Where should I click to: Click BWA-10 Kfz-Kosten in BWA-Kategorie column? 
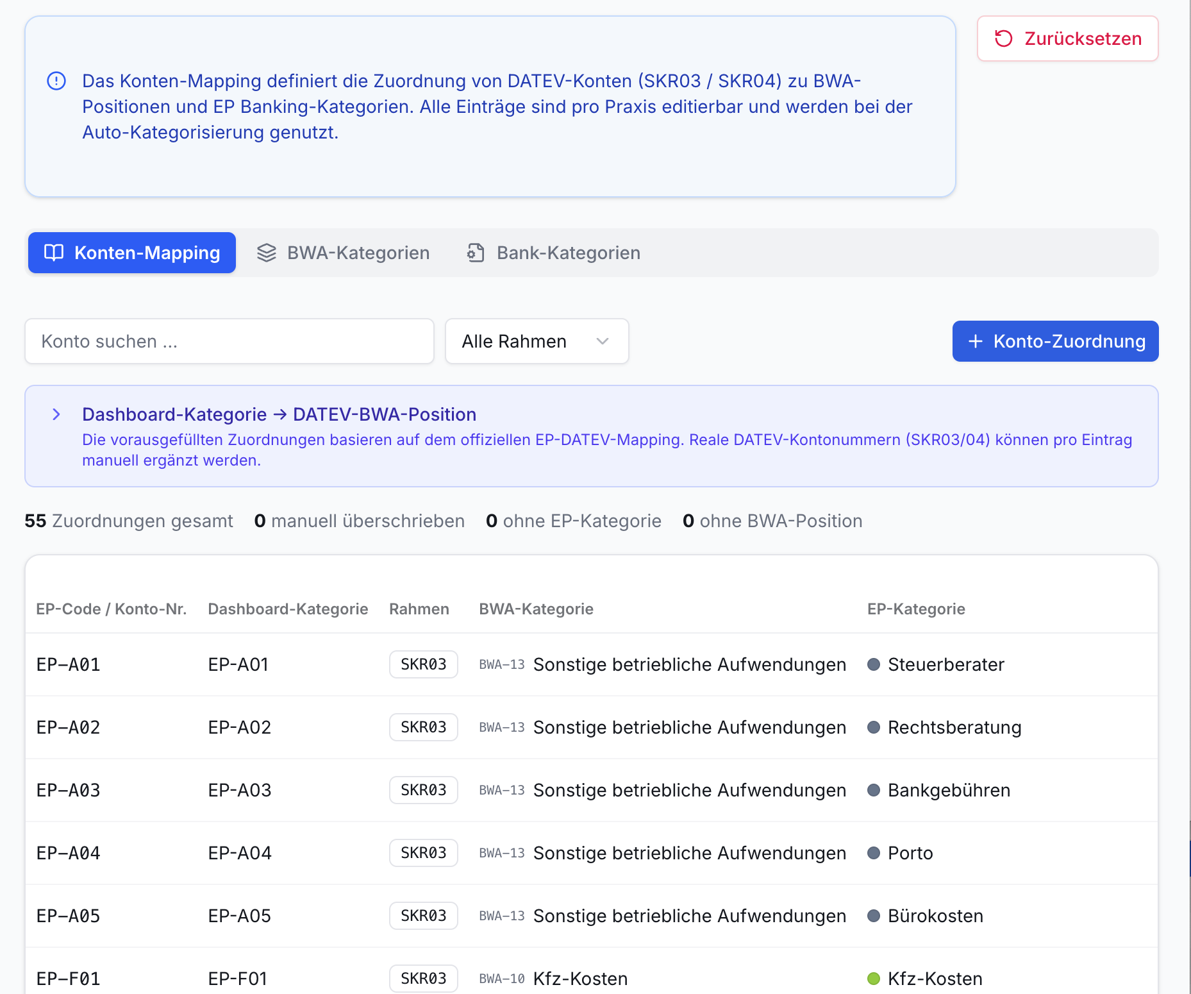coord(554,979)
